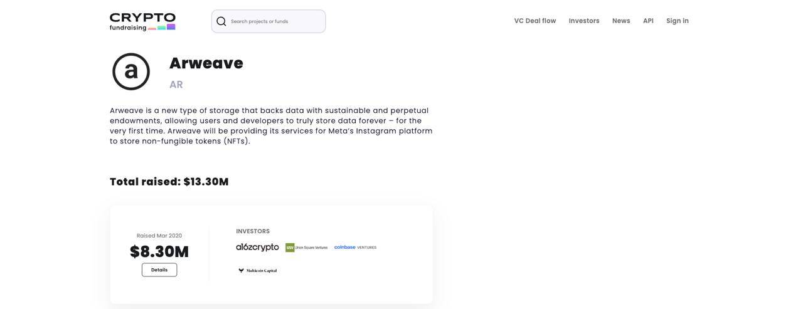Focus the Search projects or funds field
The width and height of the screenshot is (803, 309).
pyautogui.click(x=269, y=21)
